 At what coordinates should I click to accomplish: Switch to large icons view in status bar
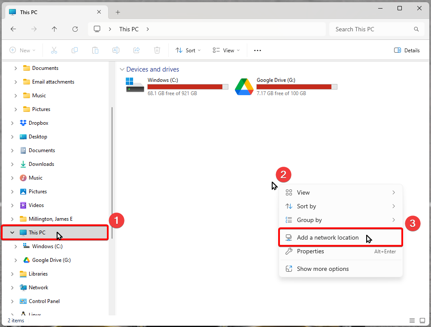422,321
